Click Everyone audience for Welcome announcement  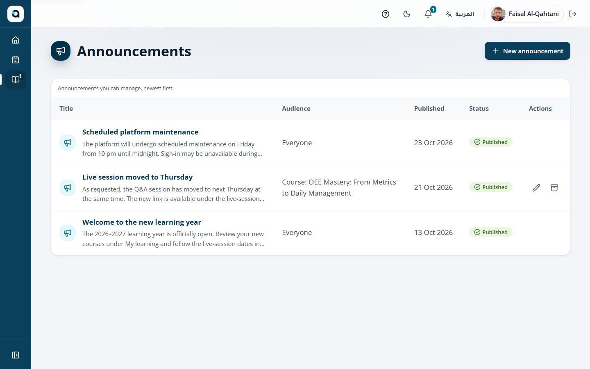pos(297,232)
